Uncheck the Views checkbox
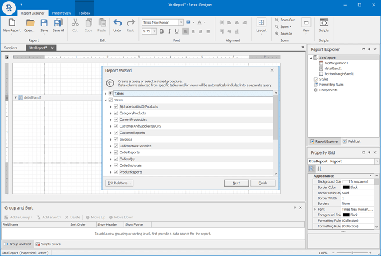 tap(110, 100)
